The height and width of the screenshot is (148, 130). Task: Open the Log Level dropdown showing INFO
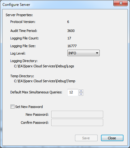click(83, 53)
